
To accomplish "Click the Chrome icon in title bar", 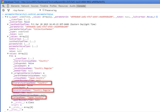I will [x=2, y=2].
